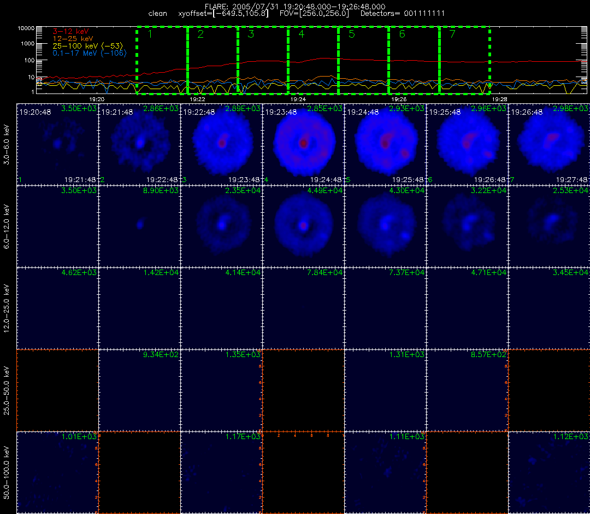Open the 3.0-6.0 keV image labeled 2.93E+03
Screen dimensions: 590x514
tap(385, 144)
